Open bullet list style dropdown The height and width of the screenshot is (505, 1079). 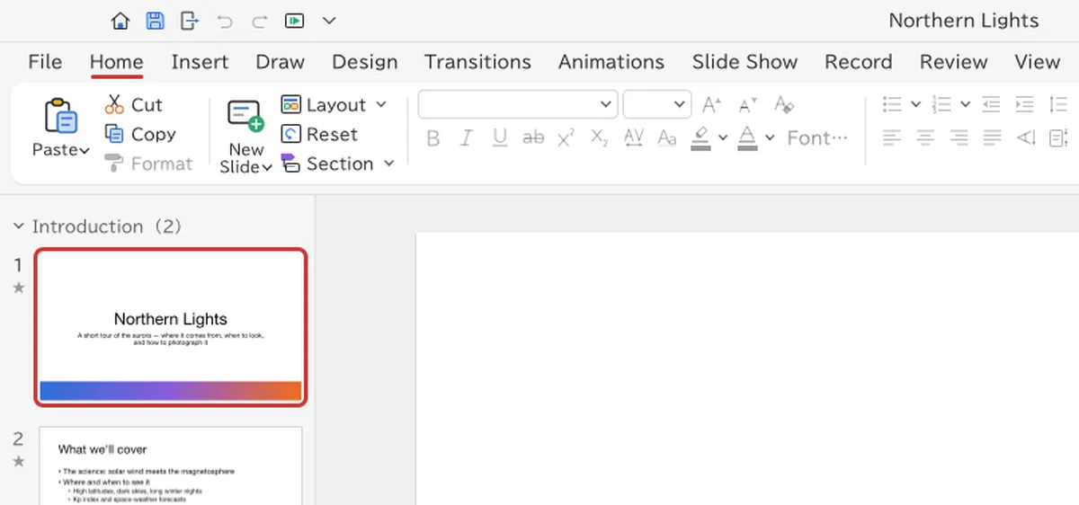click(915, 104)
